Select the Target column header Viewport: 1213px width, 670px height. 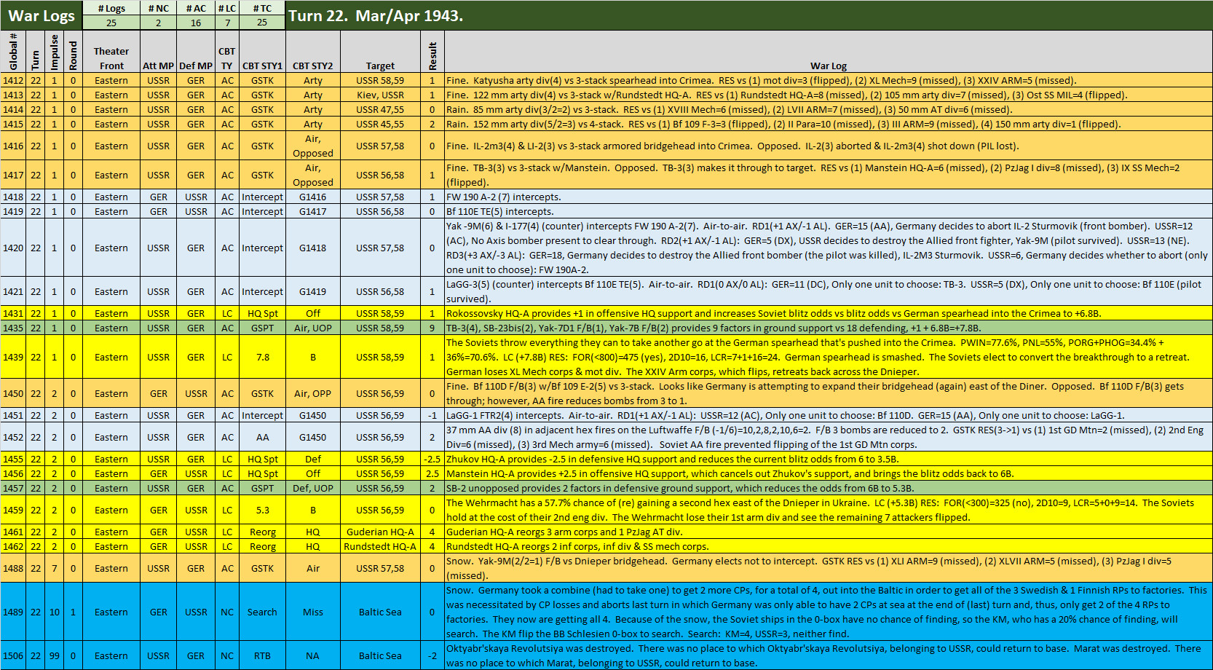coord(380,66)
